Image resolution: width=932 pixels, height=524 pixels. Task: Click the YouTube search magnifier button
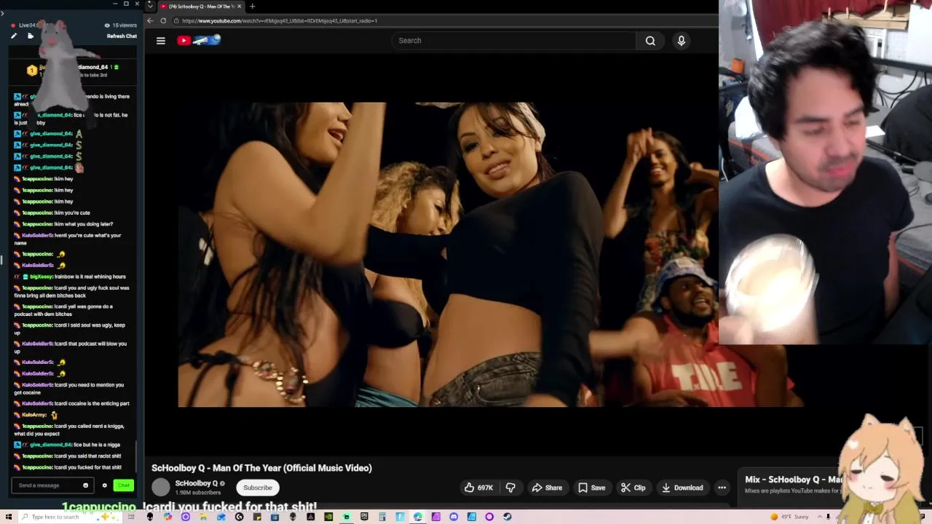coord(650,41)
